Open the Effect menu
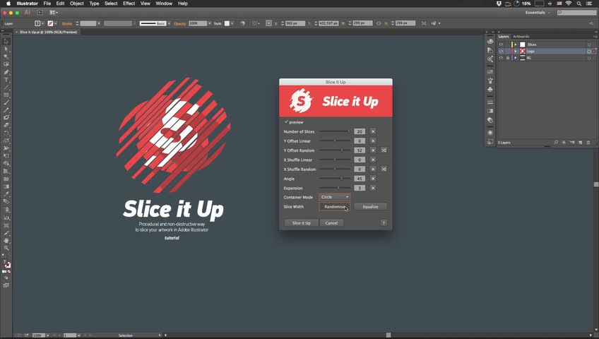Viewport: 599px width, 339px height. [129, 4]
